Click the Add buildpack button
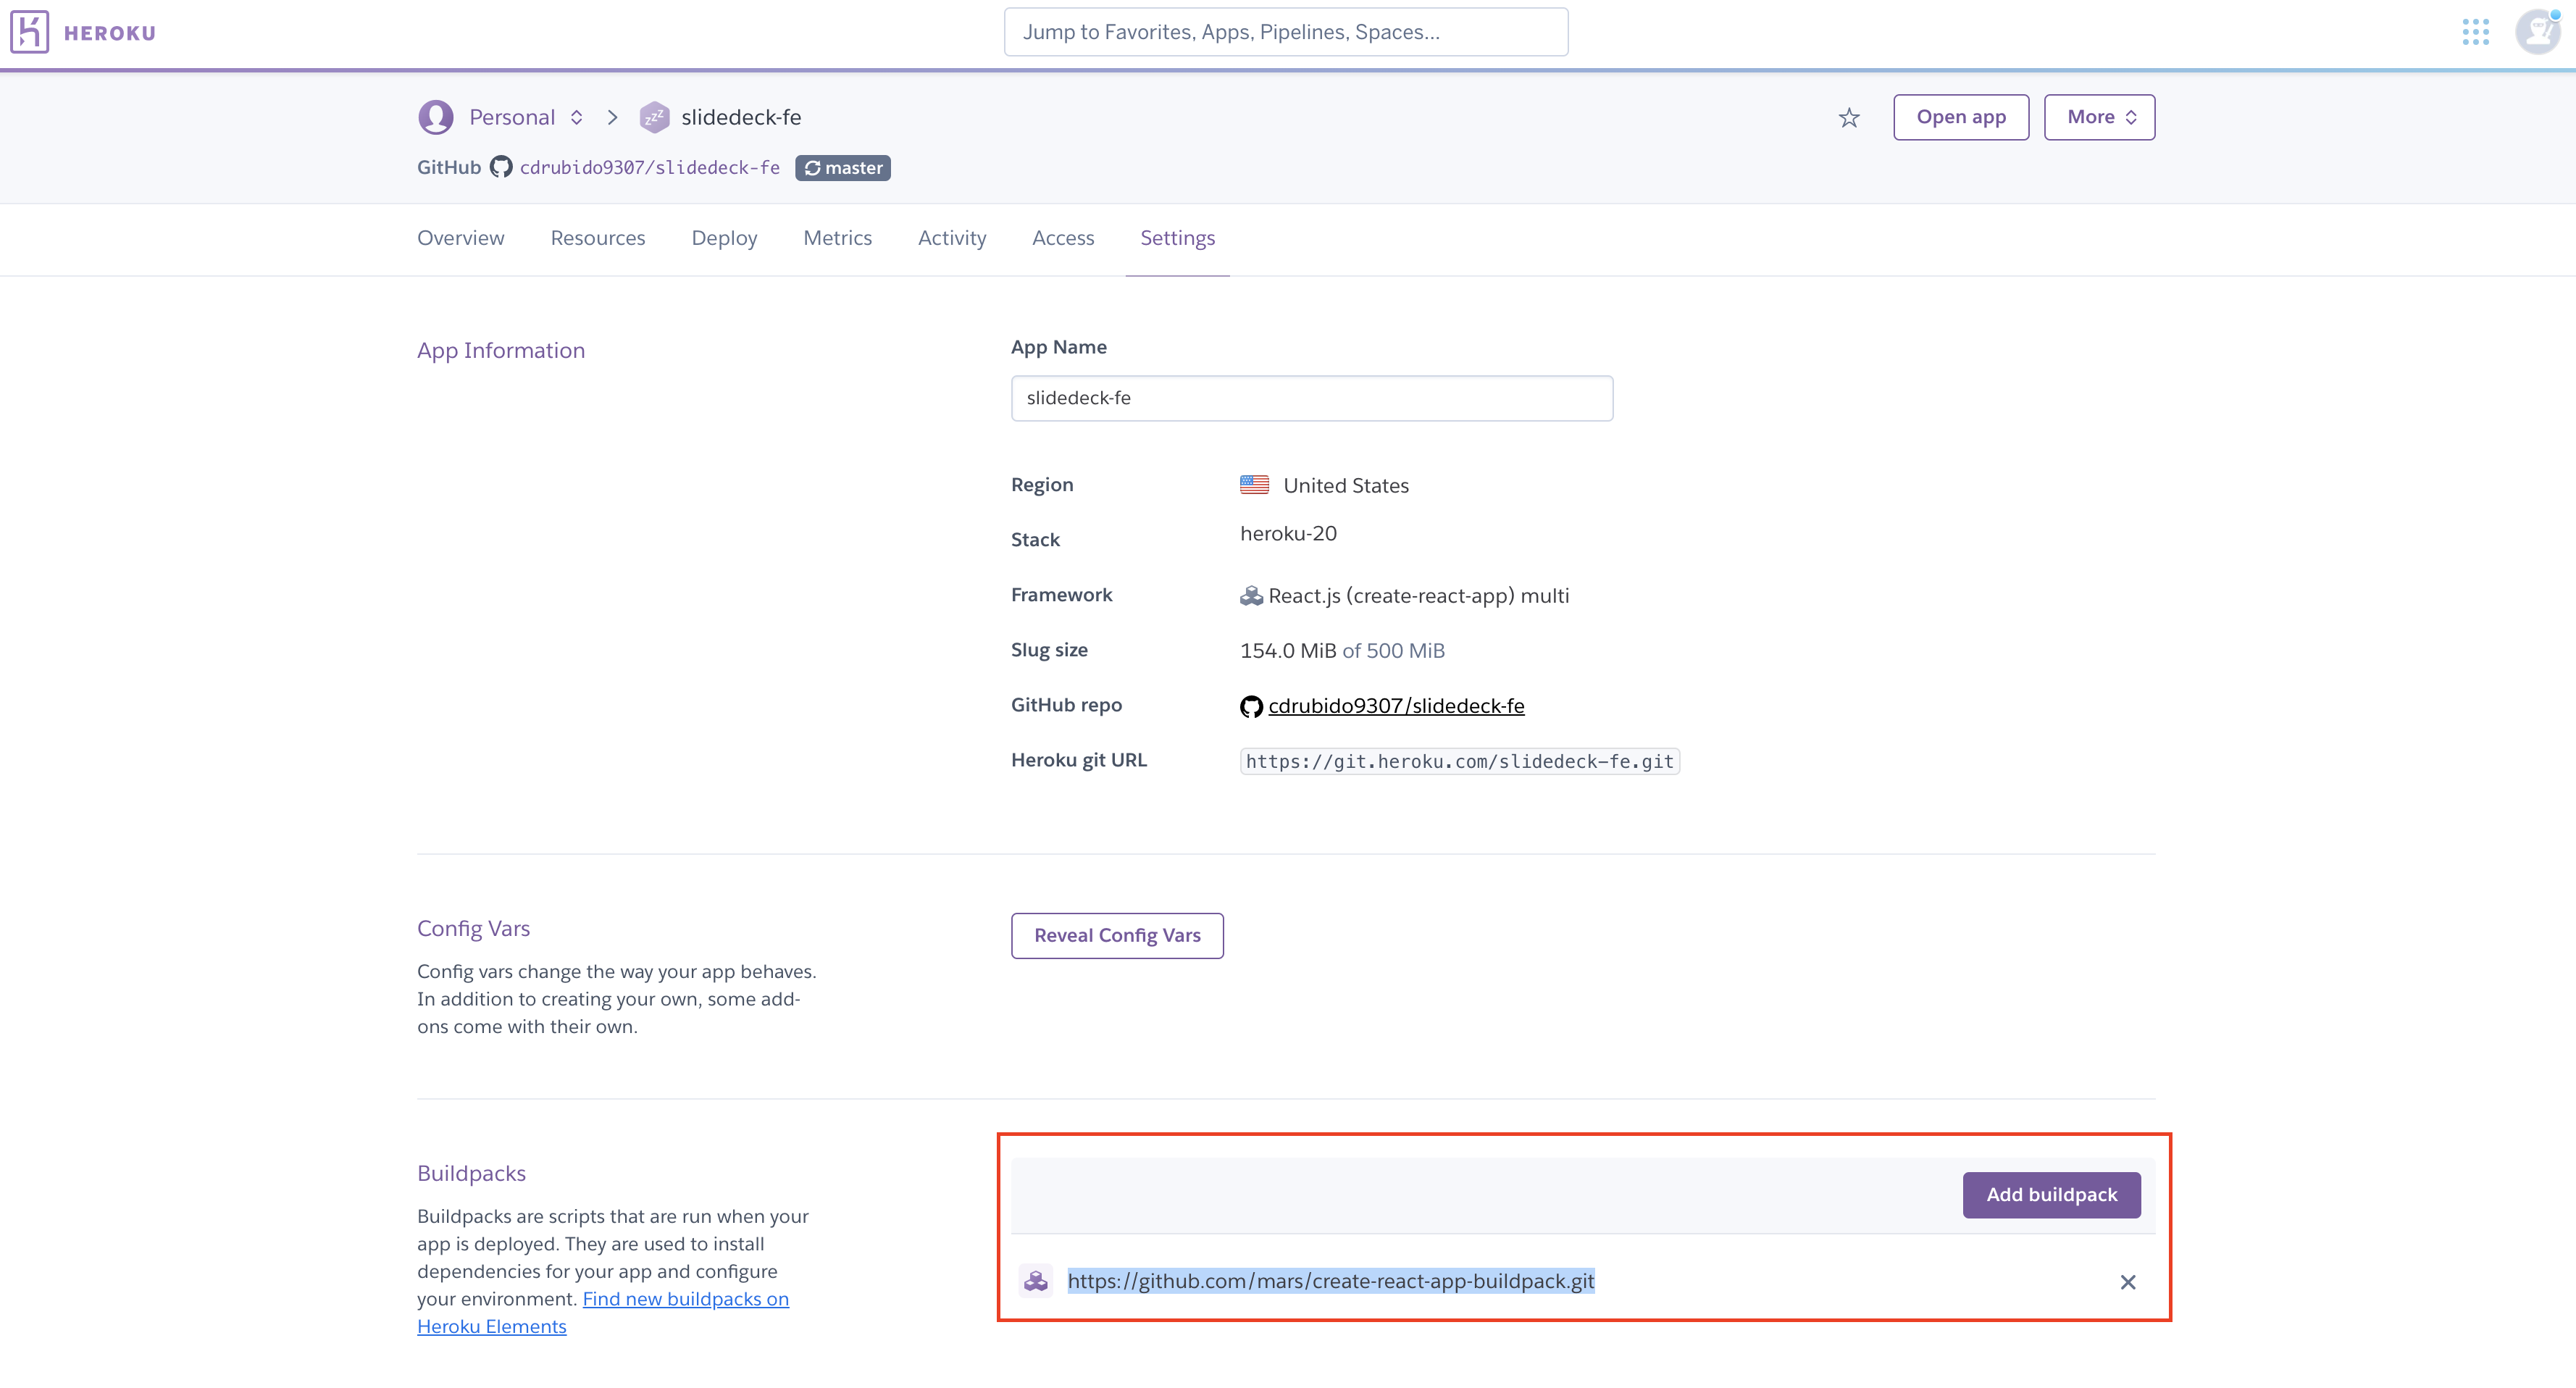The width and height of the screenshot is (2576, 1388). click(x=2051, y=1195)
